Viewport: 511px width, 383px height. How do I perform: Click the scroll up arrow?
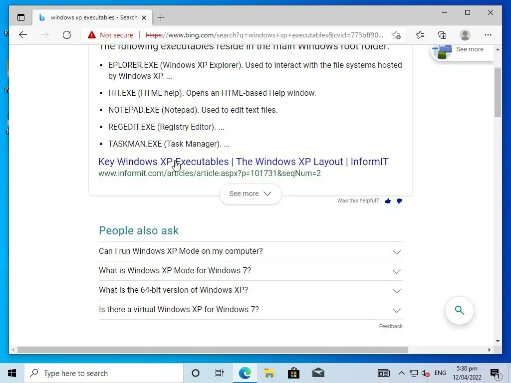tap(498, 49)
